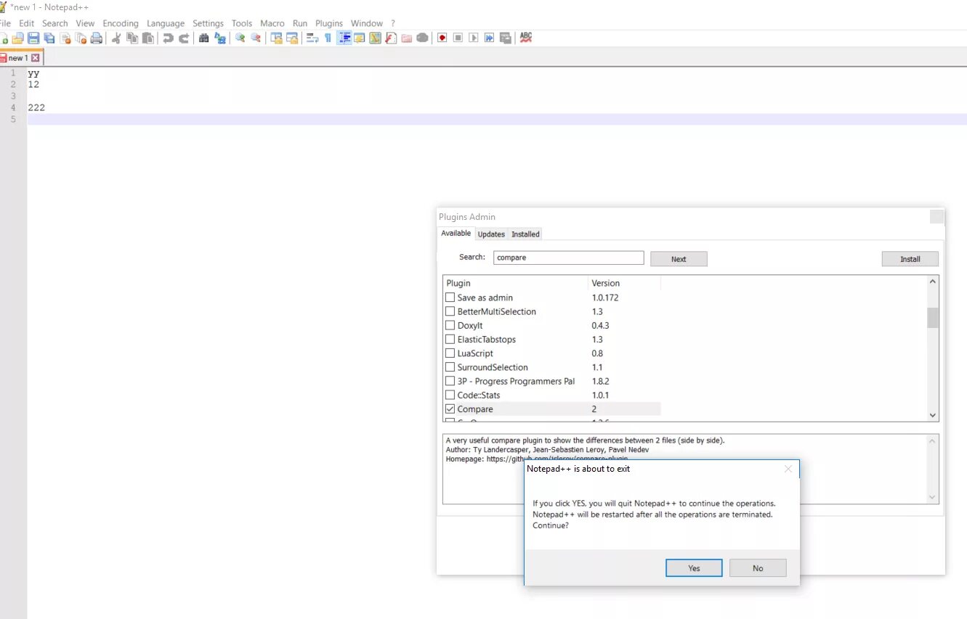Click the Playback macro icon
The image size is (967, 619).
pos(474,38)
